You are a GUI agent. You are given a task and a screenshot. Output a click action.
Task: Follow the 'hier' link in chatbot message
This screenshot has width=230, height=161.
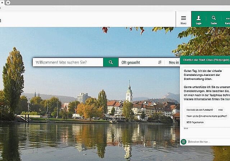227,99
